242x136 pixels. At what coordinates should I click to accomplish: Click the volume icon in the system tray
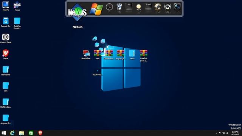(227, 133)
